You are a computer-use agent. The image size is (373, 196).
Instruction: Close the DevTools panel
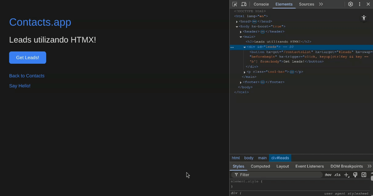pyautogui.click(x=368, y=4)
